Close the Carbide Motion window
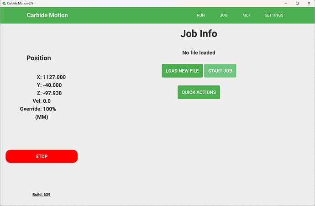This screenshot has height=206, width=315. pos(309,3)
